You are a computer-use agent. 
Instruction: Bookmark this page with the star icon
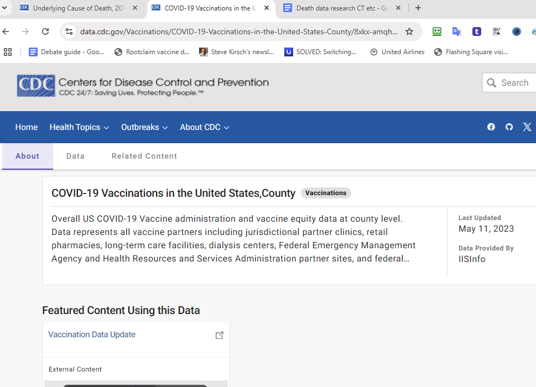coord(409,32)
